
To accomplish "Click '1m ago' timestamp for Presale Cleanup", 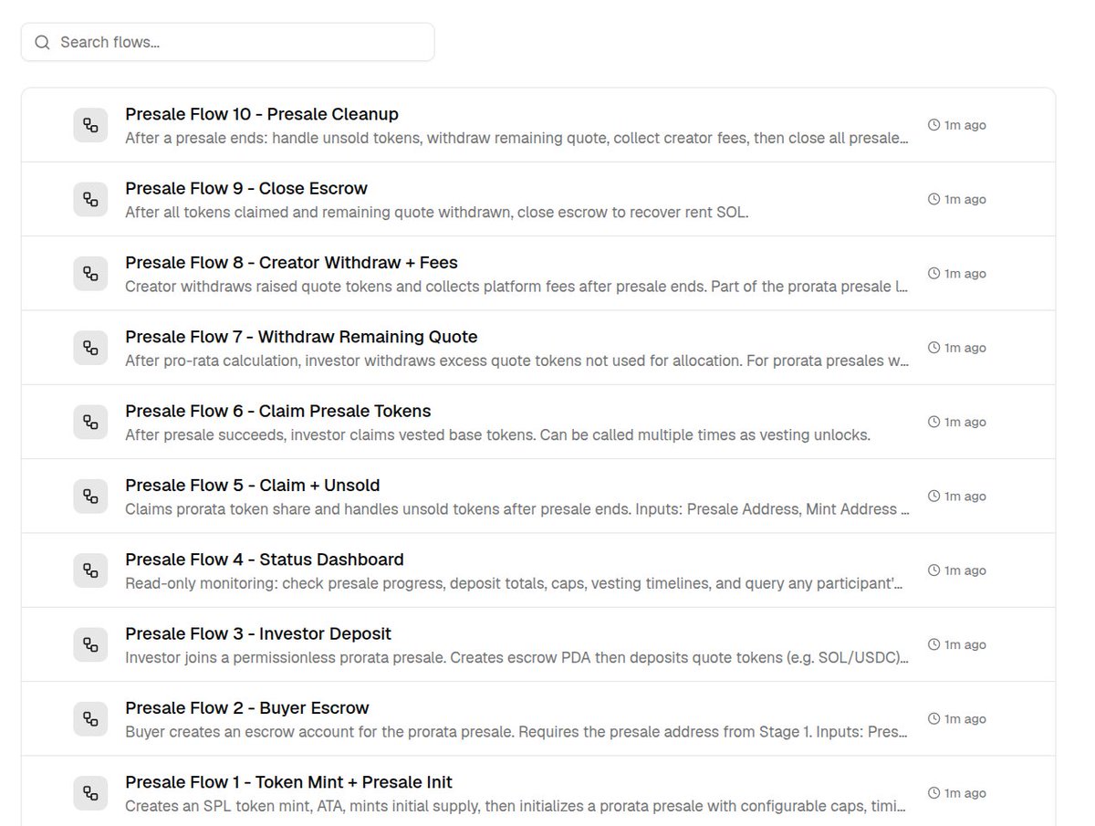I will tap(965, 125).
